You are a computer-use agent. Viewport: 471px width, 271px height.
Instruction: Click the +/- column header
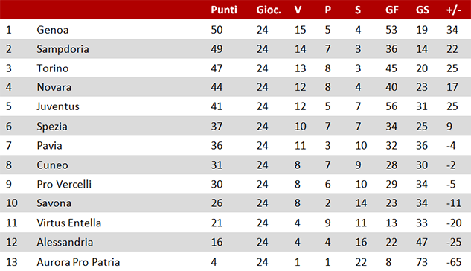point(454,10)
